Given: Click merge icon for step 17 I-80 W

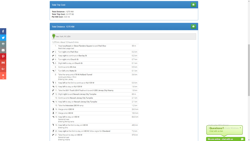Looking at the screenshot, I should [53, 113].
